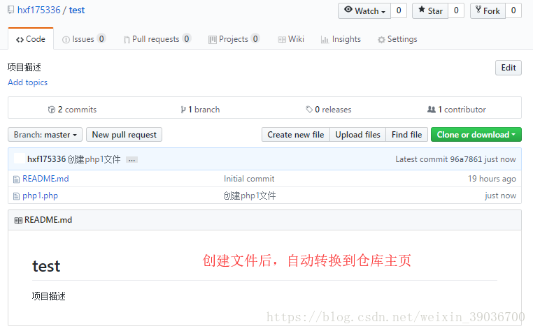Screen dimensions: 533x331
Task: View the 1 contributor page
Action: (457, 110)
